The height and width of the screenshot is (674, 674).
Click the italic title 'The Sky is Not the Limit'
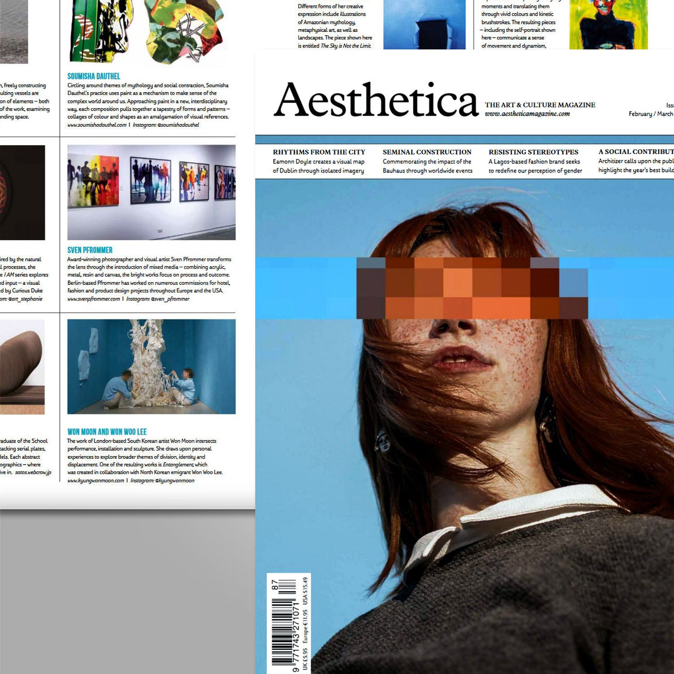(x=346, y=46)
